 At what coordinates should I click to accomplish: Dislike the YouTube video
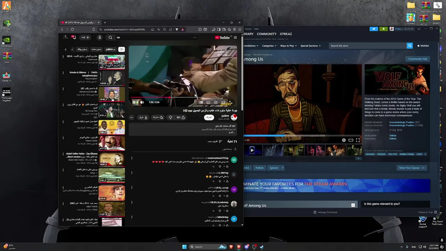point(170,117)
